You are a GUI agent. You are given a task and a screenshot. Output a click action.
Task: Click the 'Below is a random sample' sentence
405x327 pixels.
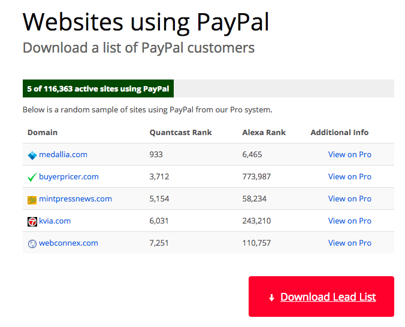pos(147,110)
